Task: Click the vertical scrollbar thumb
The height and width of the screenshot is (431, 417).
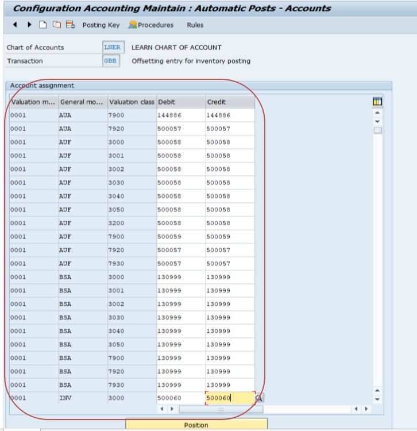Action: point(378,130)
